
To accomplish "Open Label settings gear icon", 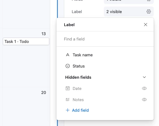I will [x=149, y=12].
